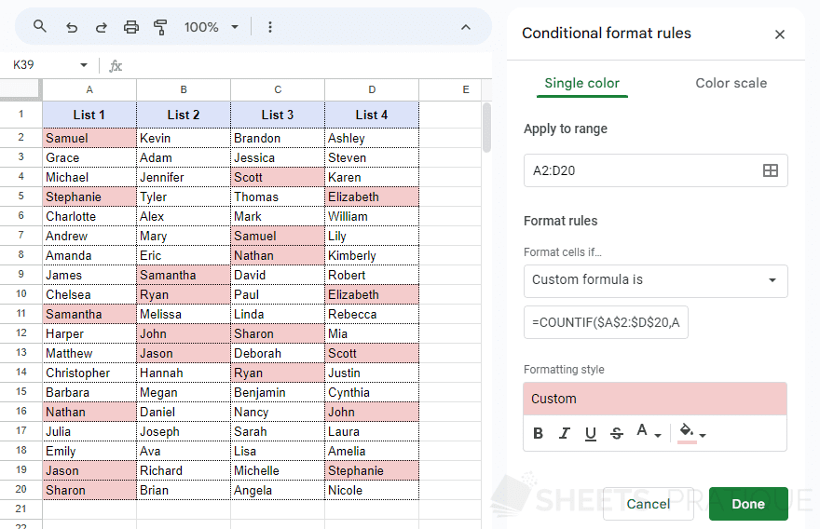This screenshot has height=529, width=820.
Task: Select the Joseph cell
Action: pos(184,432)
